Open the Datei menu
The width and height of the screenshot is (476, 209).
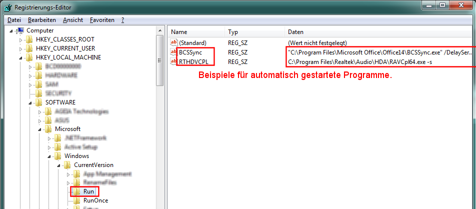click(14, 20)
